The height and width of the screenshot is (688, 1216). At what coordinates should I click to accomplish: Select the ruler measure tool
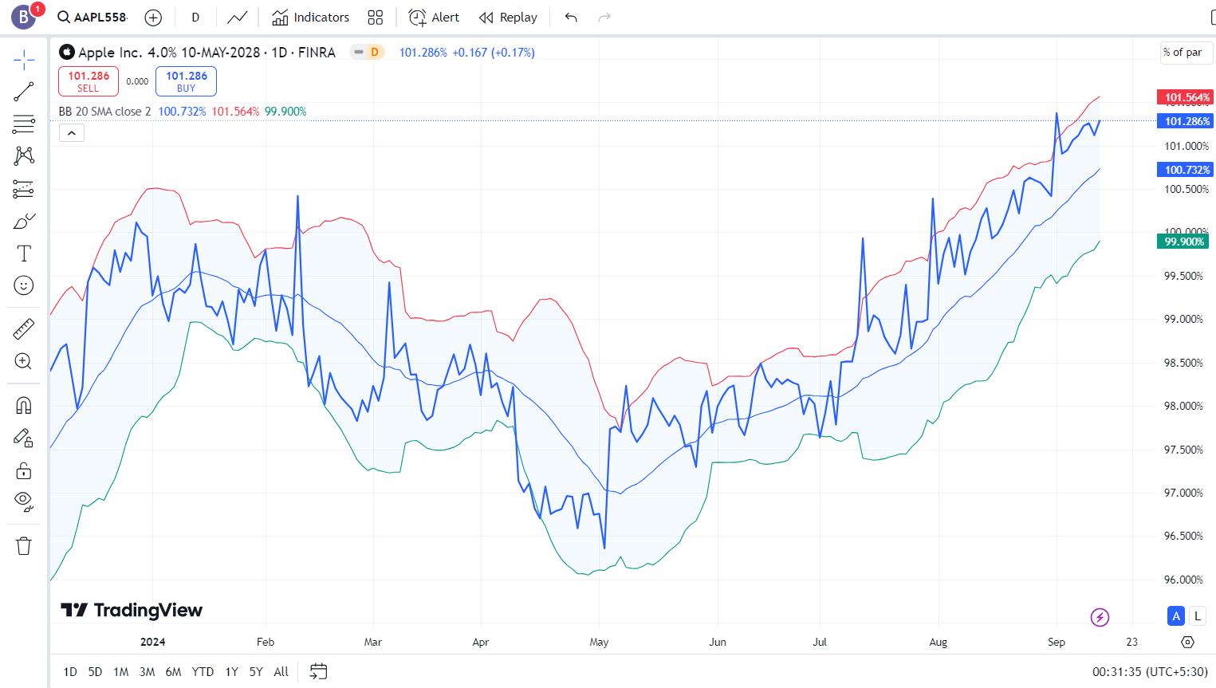(x=24, y=328)
